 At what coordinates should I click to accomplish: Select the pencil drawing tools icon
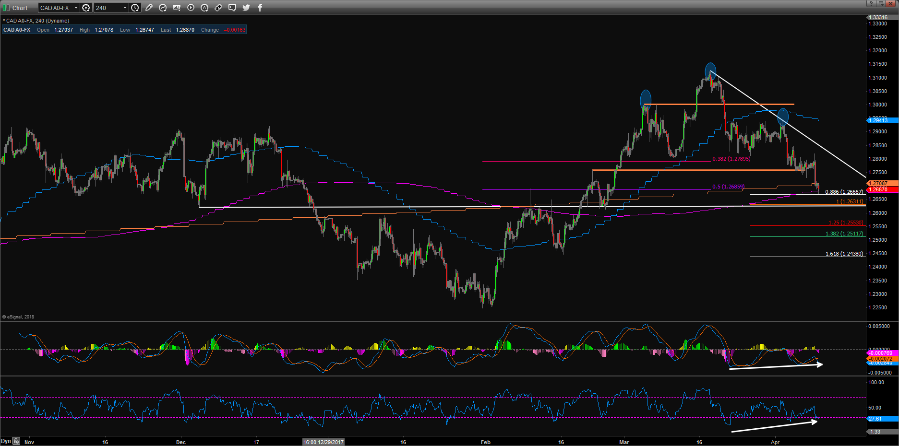tap(149, 8)
